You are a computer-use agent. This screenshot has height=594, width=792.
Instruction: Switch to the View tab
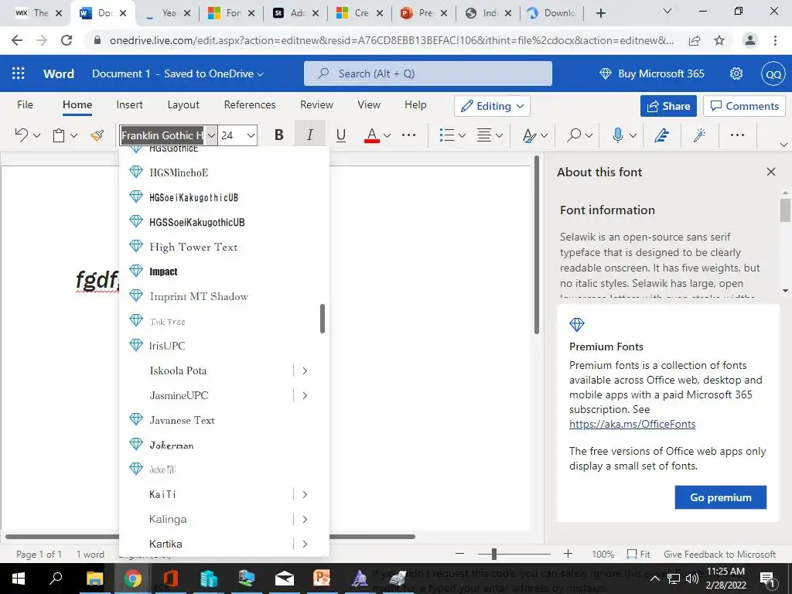(x=369, y=104)
